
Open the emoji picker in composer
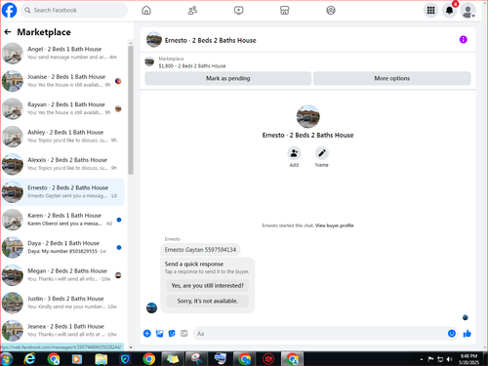[x=452, y=334]
